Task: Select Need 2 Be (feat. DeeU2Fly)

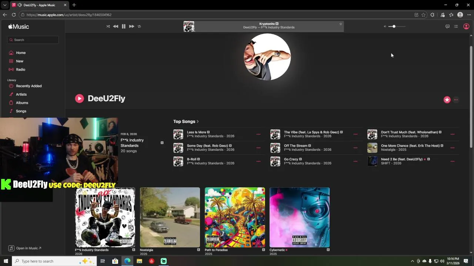Action: (401, 159)
